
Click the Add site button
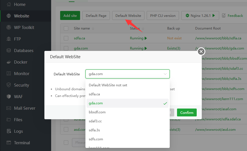click(x=70, y=15)
